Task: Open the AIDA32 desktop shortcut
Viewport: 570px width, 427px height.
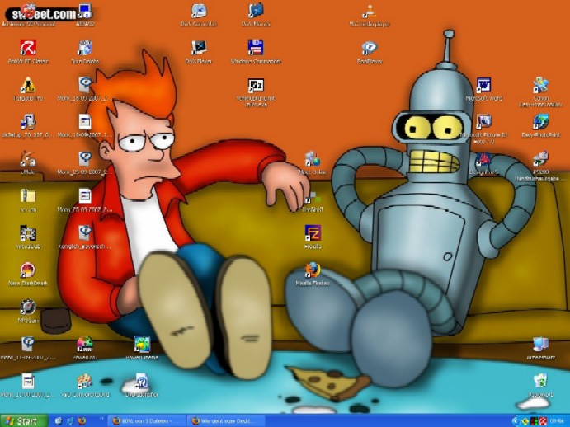Action: click(x=85, y=15)
